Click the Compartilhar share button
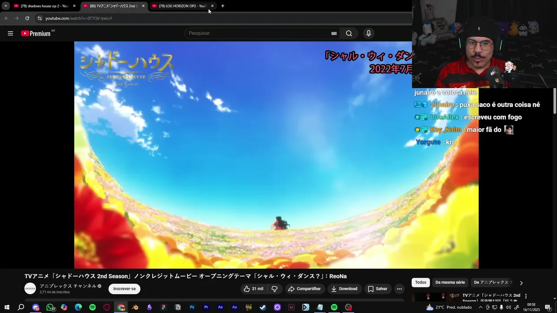This screenshot has width=557, height=313. (x=305, y=289)
